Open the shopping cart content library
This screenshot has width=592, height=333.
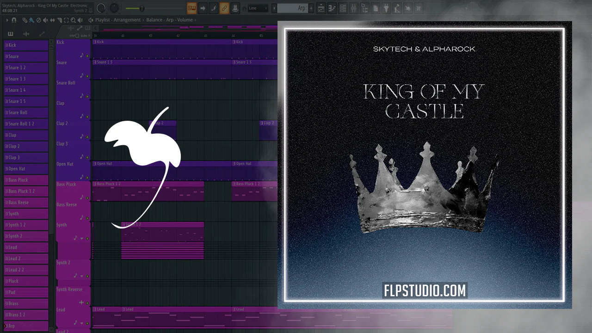click(x=419, y=8)
